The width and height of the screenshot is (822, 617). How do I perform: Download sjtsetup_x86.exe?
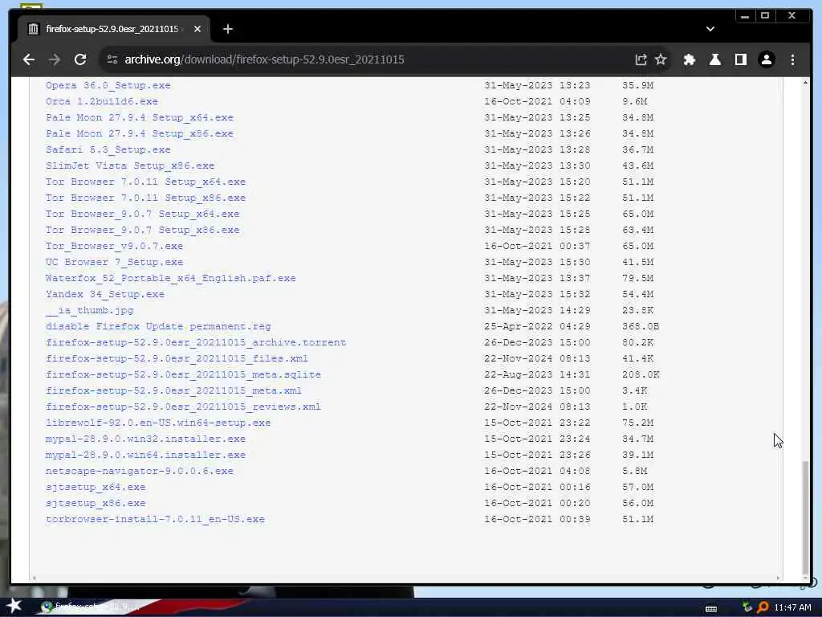pos(96,504)
